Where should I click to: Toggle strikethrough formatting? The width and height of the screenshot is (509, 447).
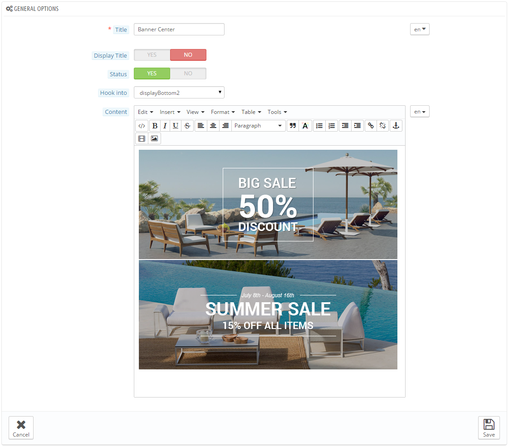click(187, 126)
